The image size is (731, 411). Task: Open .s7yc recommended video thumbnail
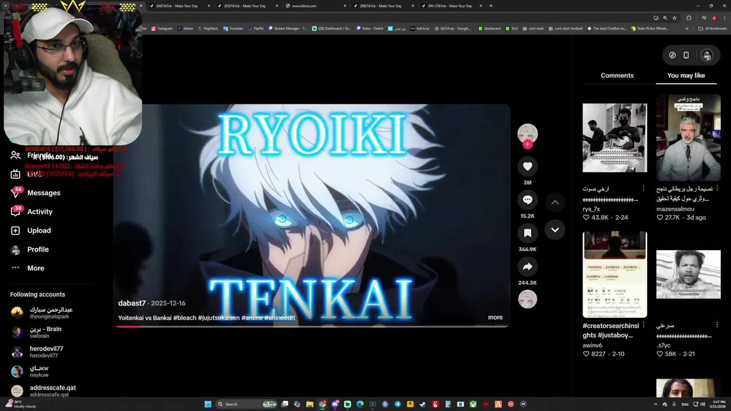(688, 274)
